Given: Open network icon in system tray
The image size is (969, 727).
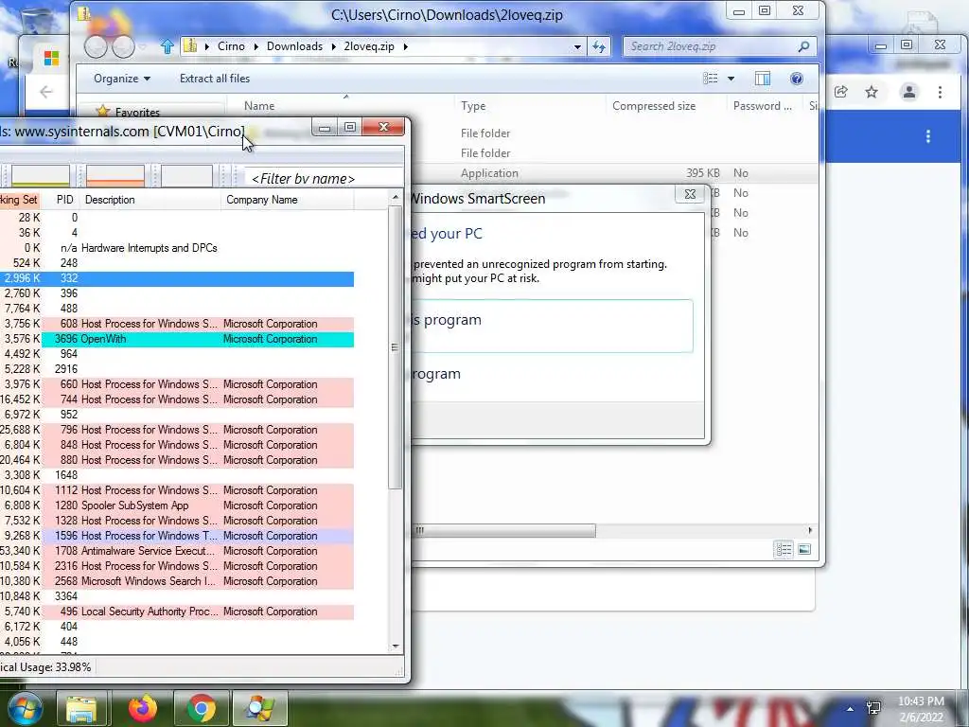Looking at the screenshot, I should (x=873, y=708).
